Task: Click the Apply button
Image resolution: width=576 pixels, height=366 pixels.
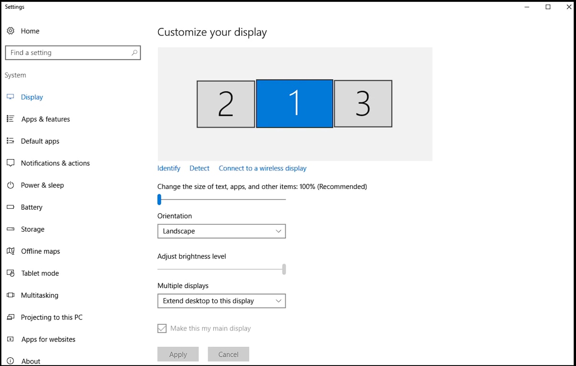Action: tap(178, 354)
